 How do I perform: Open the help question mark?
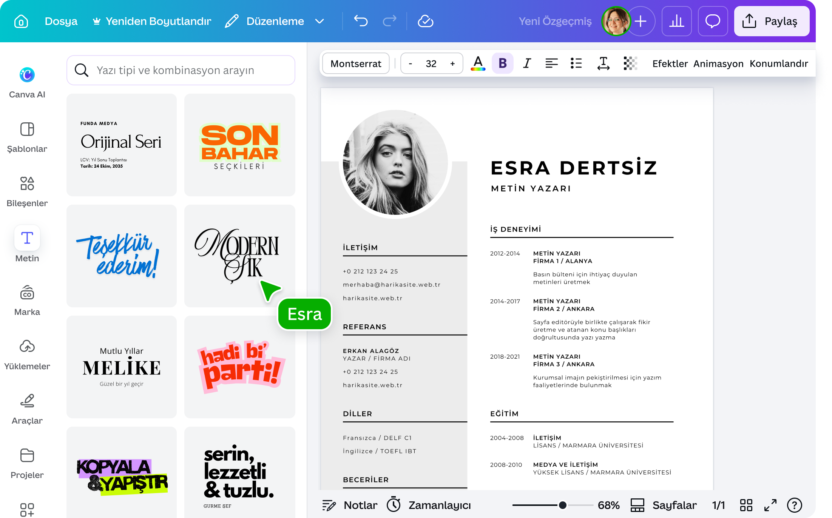pos(795,505)
